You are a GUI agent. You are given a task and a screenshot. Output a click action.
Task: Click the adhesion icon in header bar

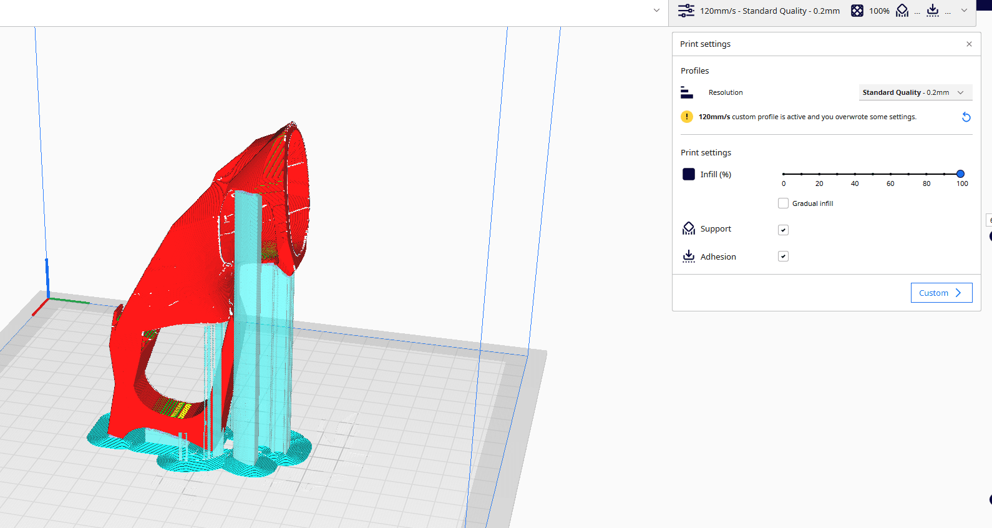click(933, 11)
